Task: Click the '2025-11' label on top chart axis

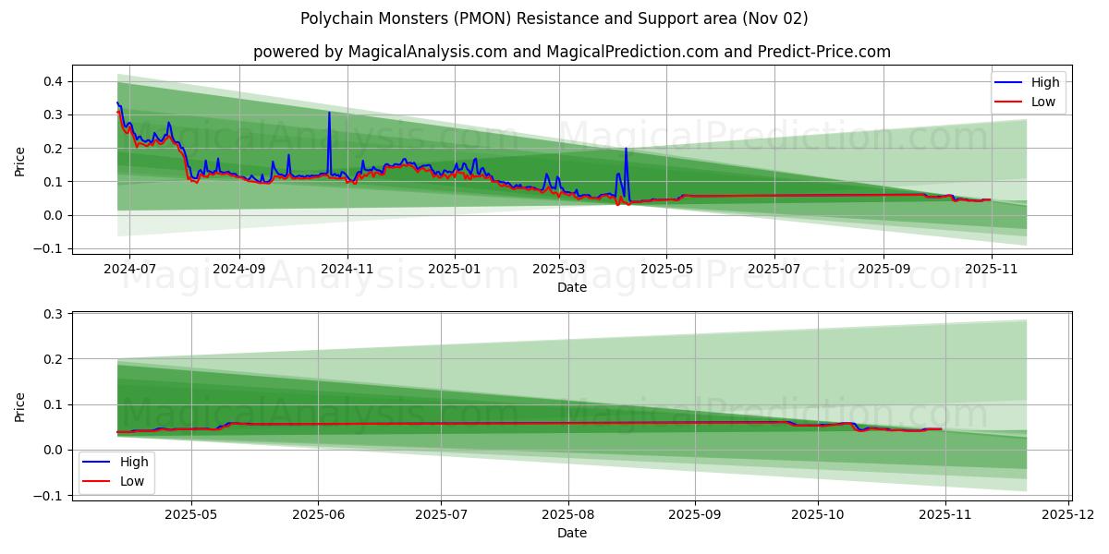Action: (991, 270)
